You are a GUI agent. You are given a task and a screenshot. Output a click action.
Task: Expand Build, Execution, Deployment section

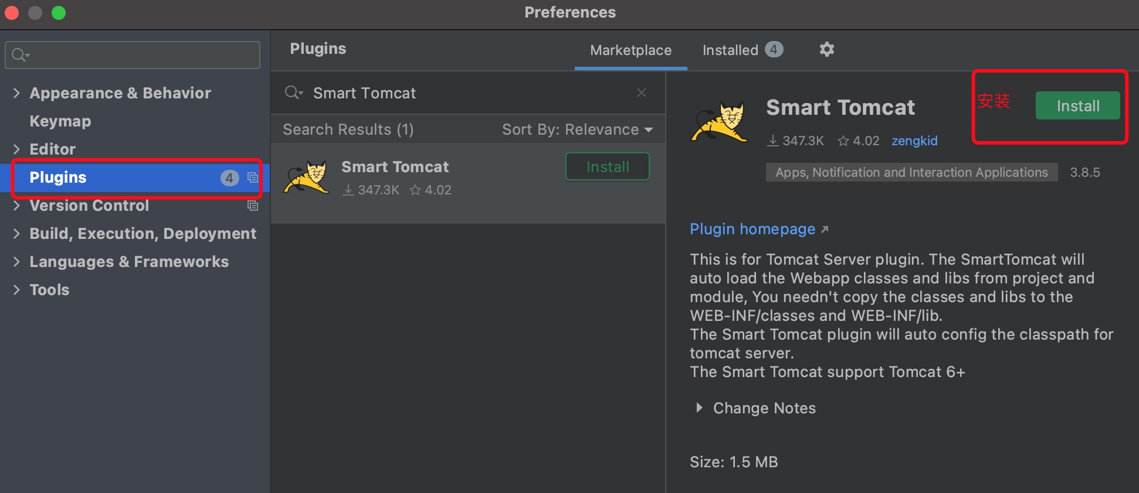pos(16,234)
